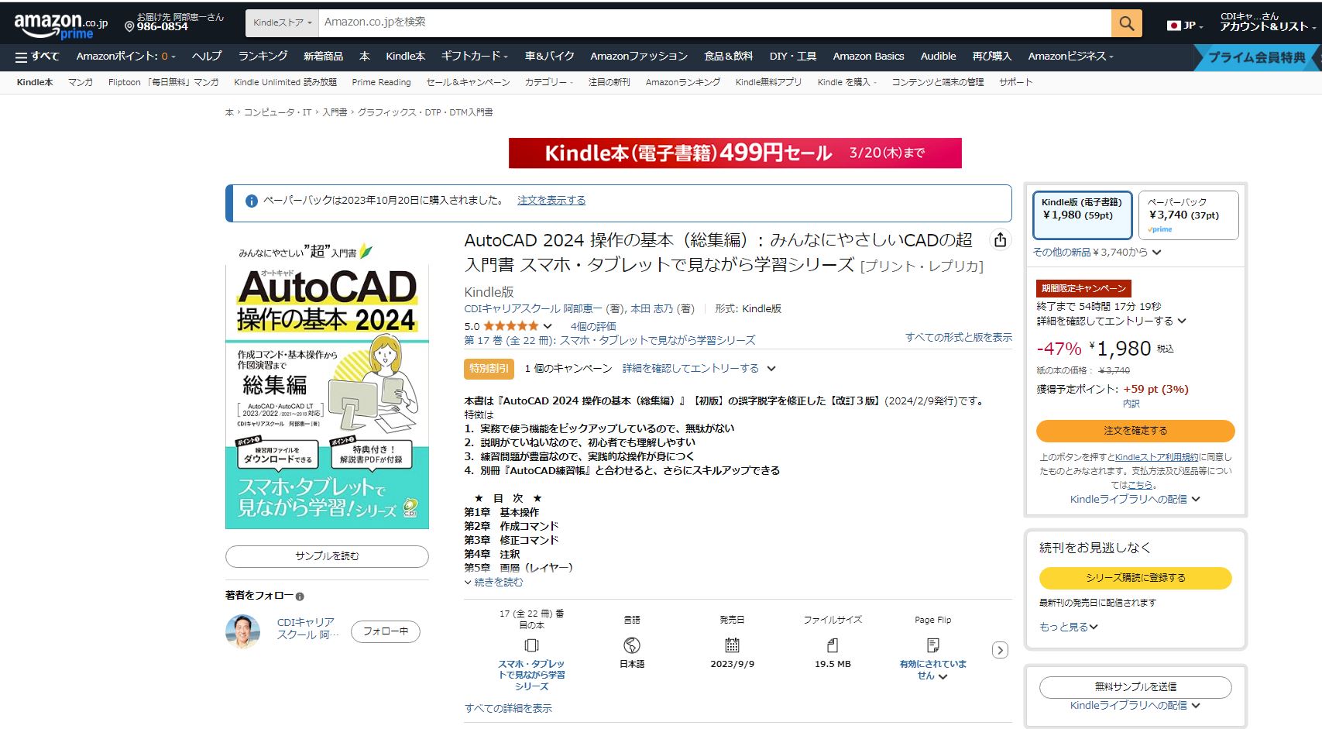Viewport: 1322px width, 729px height.
Task: Select the Kindle版 (電子書籍) format option
Action: [x=1081, y=215]
